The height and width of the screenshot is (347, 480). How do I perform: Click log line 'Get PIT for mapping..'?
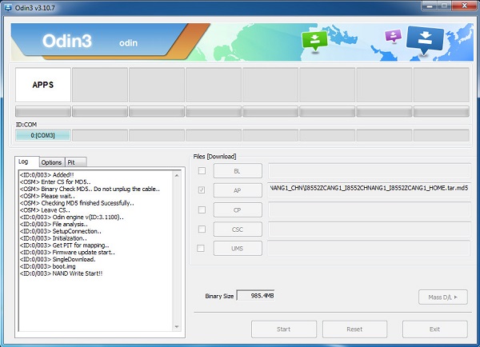pos(64,245)
